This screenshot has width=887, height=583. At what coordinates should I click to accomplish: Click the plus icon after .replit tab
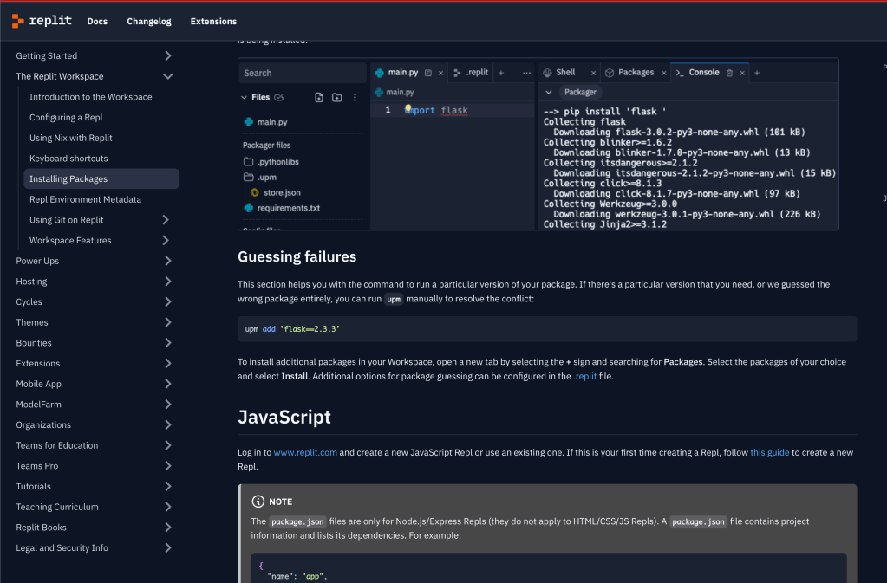[x=500, y=73]
